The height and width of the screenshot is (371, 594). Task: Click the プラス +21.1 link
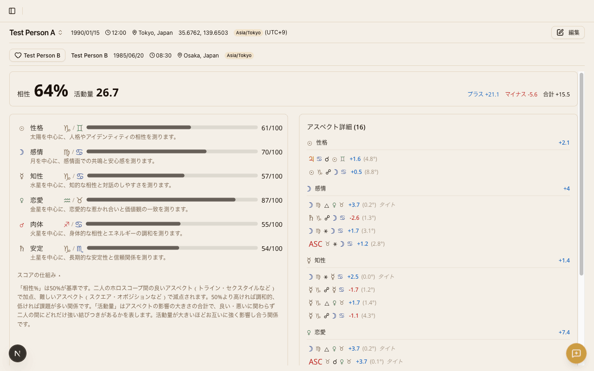[x=483, y=94]
